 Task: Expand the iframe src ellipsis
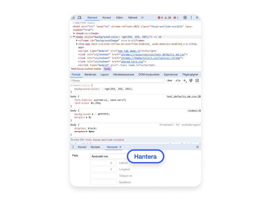pyautogui.click(x=129, y=40)
